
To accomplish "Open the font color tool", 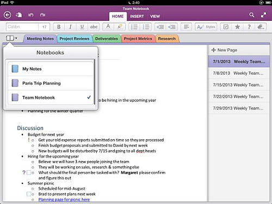I will (x=108, y=27).
